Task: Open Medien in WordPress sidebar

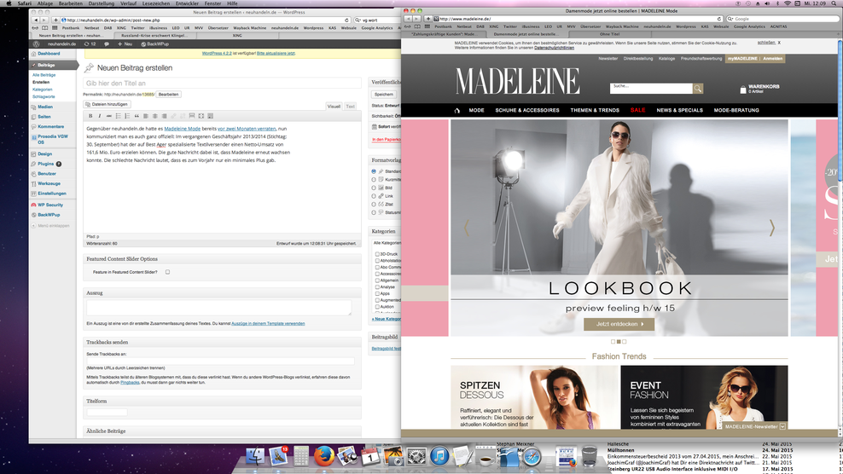Action: [x=45, y=107]
